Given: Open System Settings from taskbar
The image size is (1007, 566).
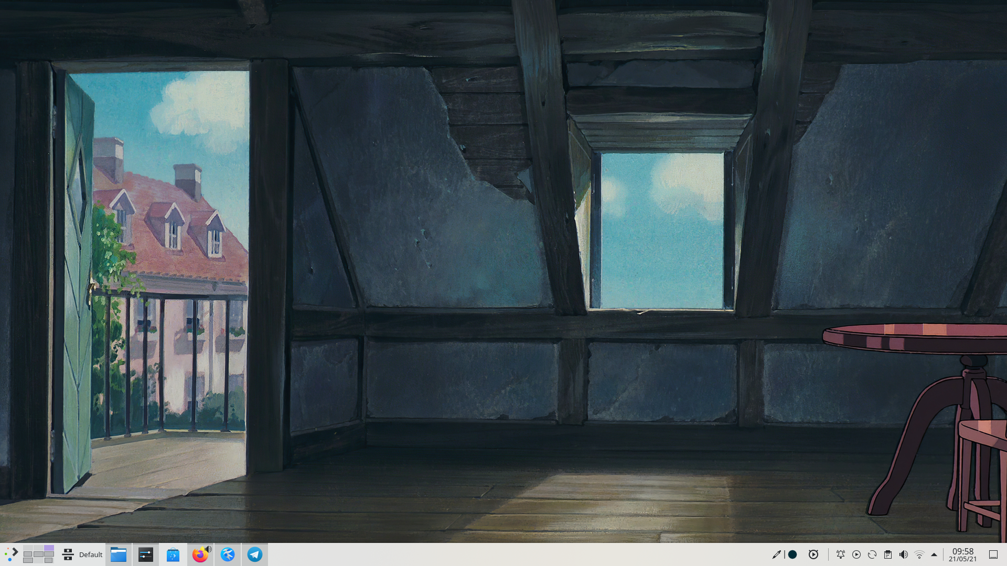Looking at the screenshot, I should click(x=146, y=554).
